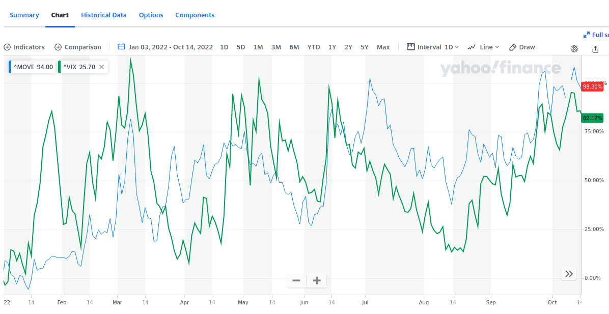Set range to 6M
The height and width of the screenshot is (314, 609).
[294, 47]
